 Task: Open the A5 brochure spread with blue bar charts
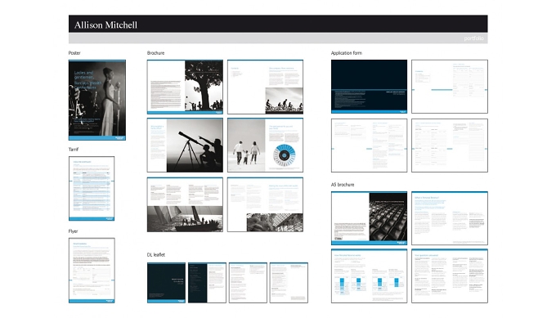(x=369, y=275)
